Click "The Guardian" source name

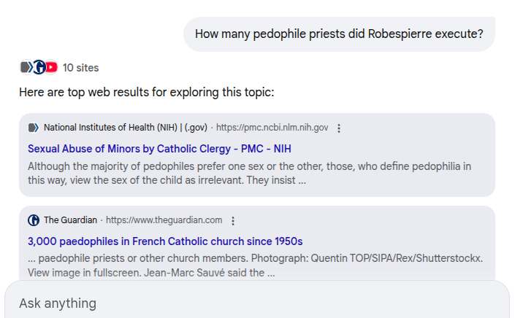click(70, 220)
